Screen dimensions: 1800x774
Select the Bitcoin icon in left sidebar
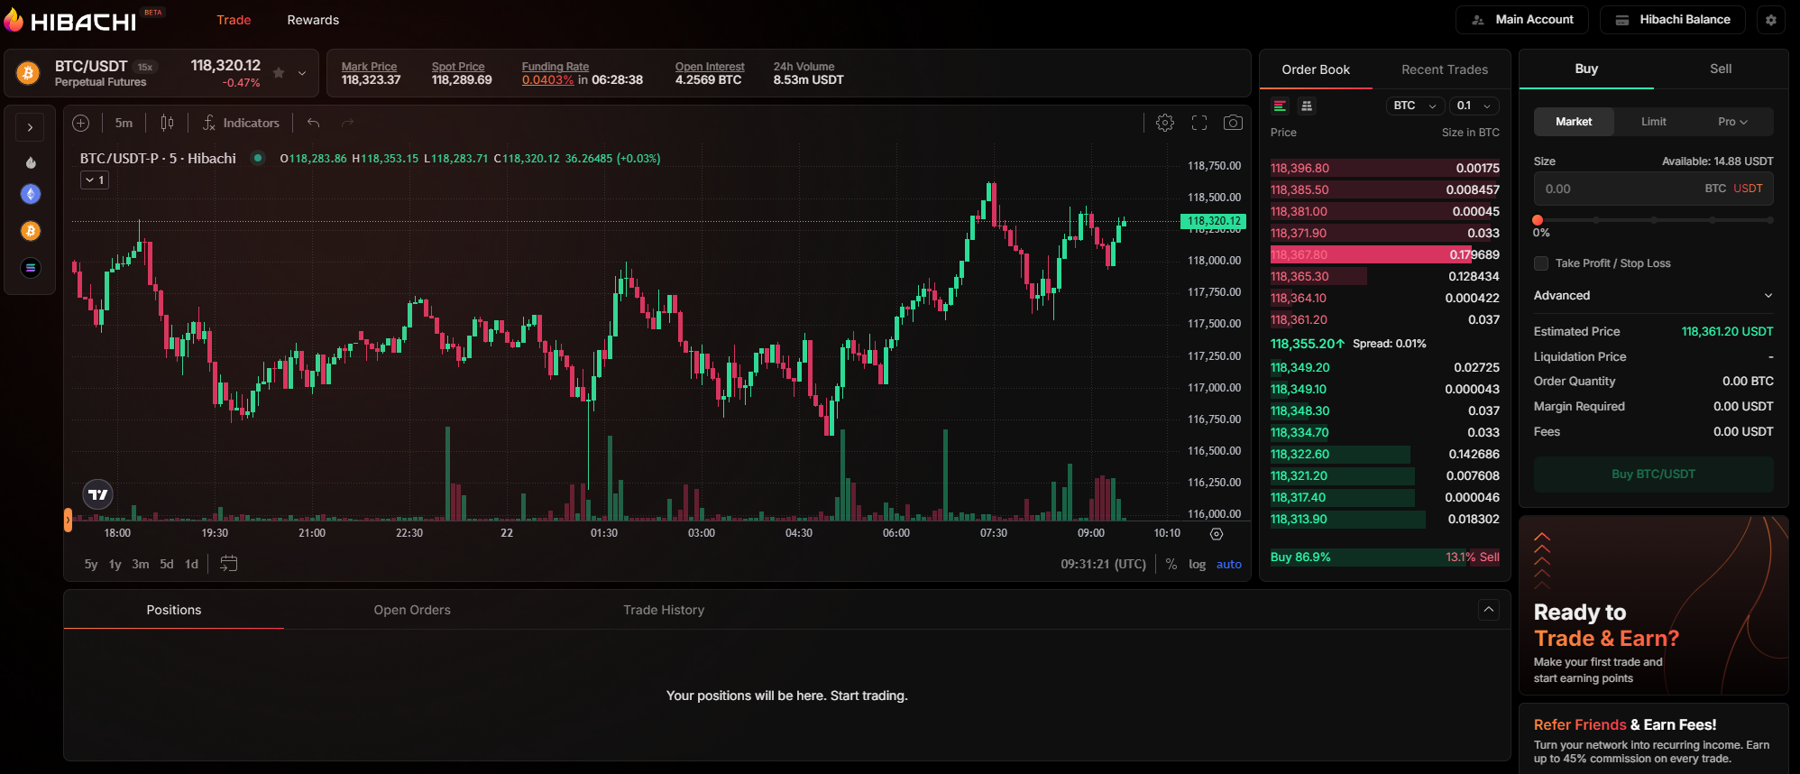coord(31,231)
